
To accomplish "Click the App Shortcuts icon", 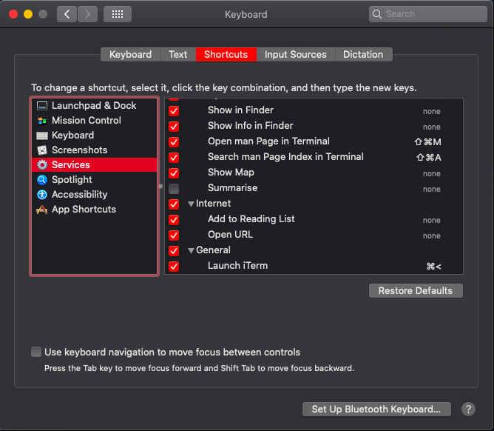I will click(x=42, y=210).
